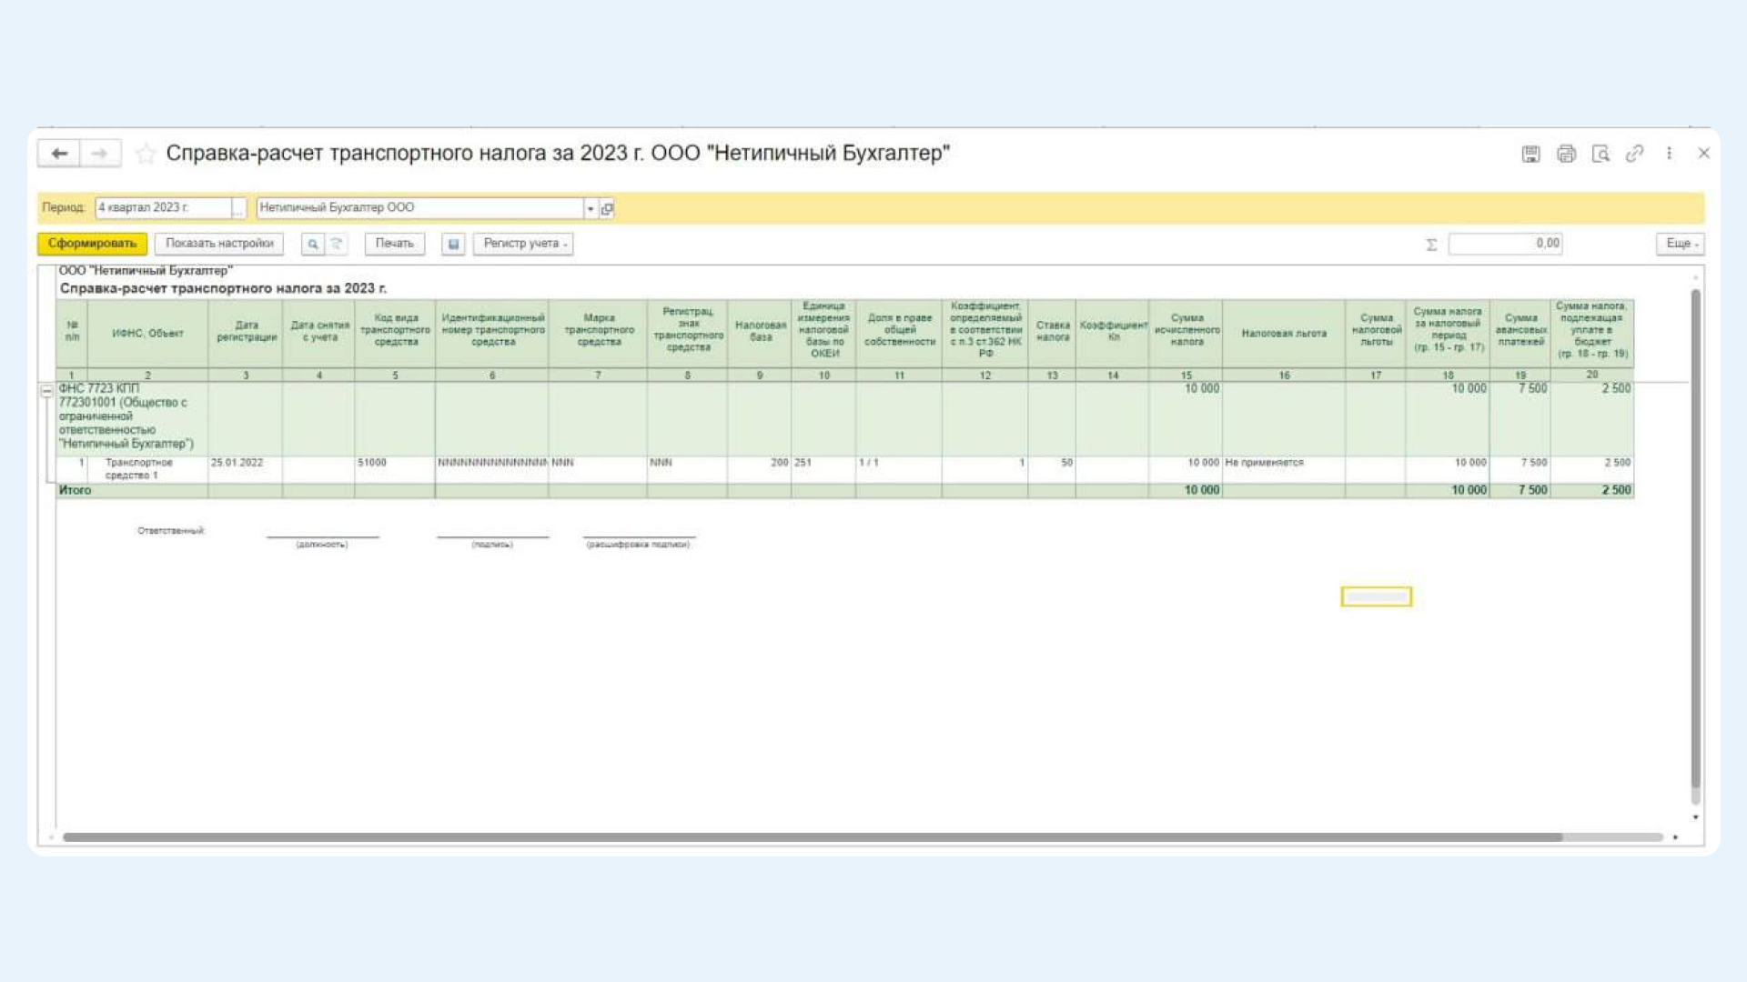This screenshot has width=1747, height=982.
Task: Click the 'Ответственный:' label
Action: click(x=171, y=531)
